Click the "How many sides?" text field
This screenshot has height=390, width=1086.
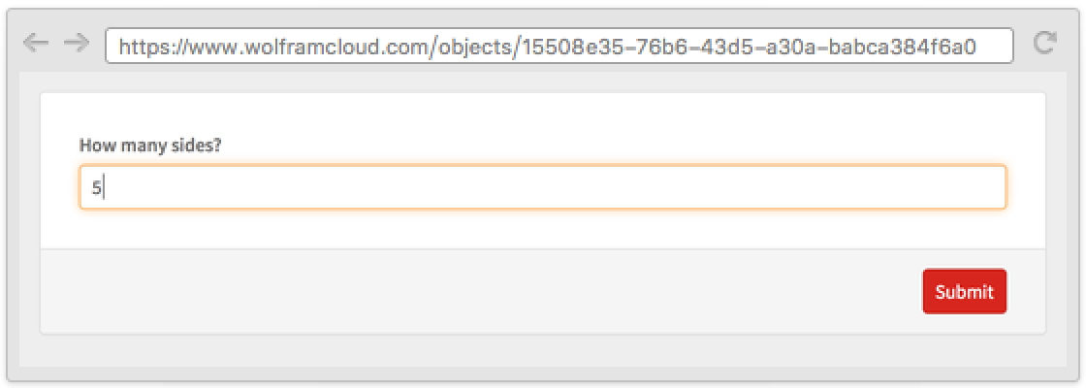tap(542, 187)
